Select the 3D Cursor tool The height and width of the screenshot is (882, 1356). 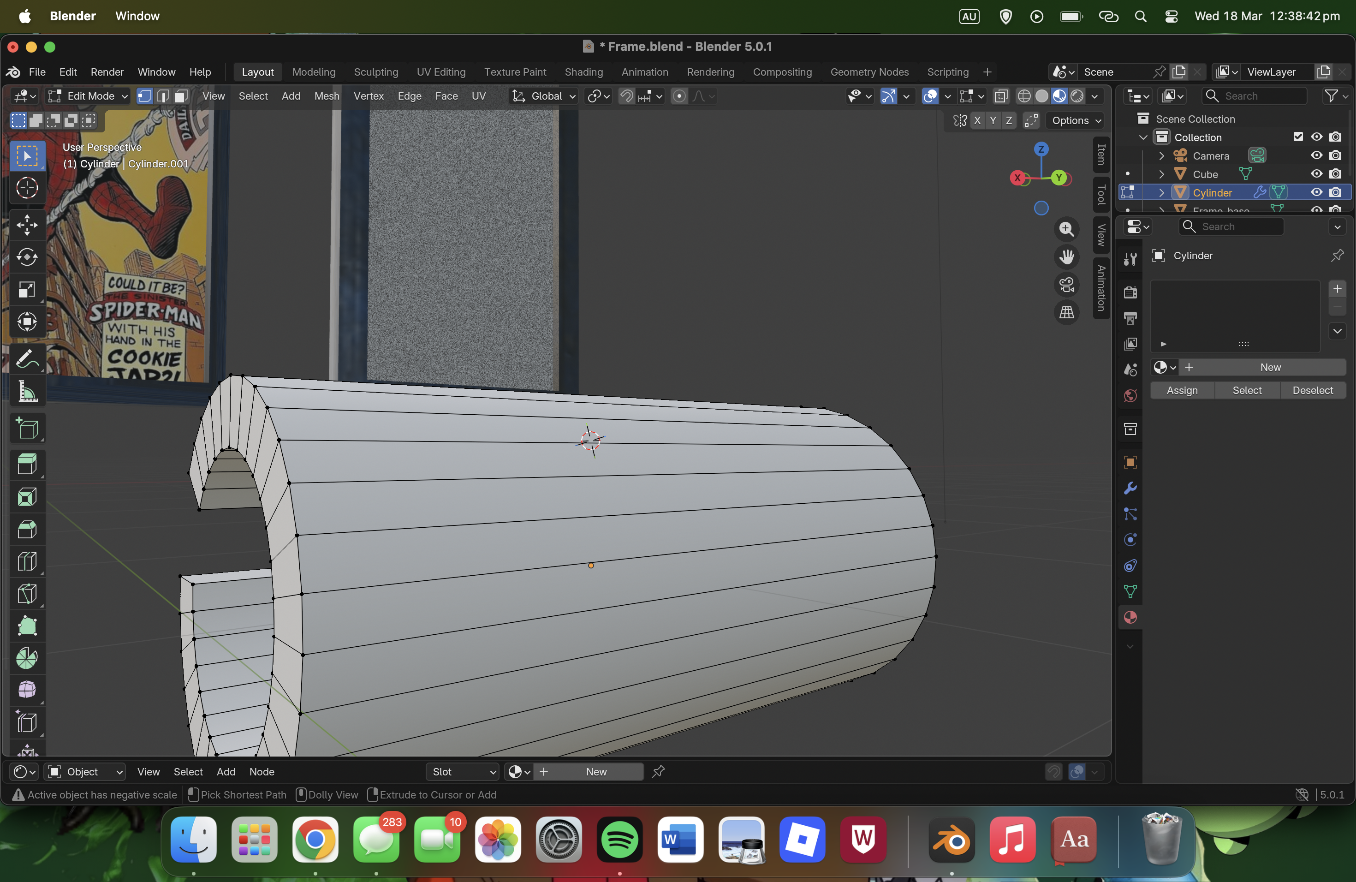[27, 188]
